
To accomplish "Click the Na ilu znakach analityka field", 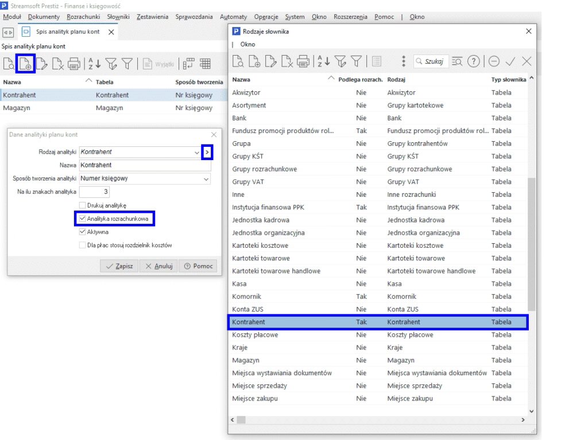I will point(94,192).
